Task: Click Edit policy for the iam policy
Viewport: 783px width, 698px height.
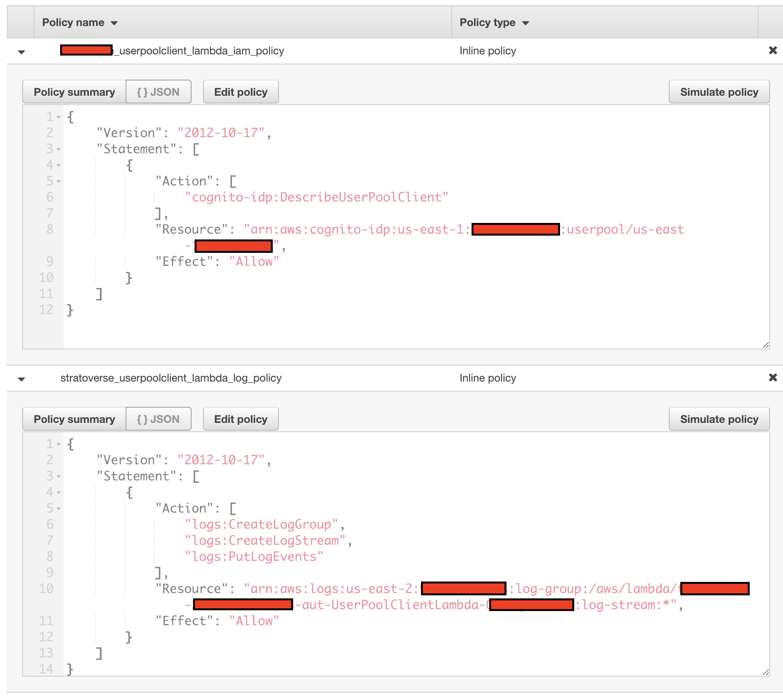Action: (x=241, y=92)
